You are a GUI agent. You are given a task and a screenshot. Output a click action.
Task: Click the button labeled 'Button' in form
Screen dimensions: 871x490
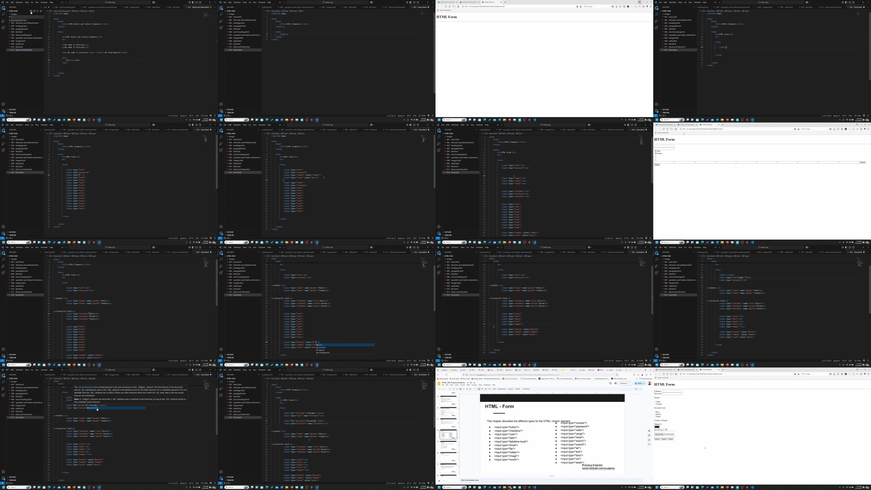tap(657, 439)
